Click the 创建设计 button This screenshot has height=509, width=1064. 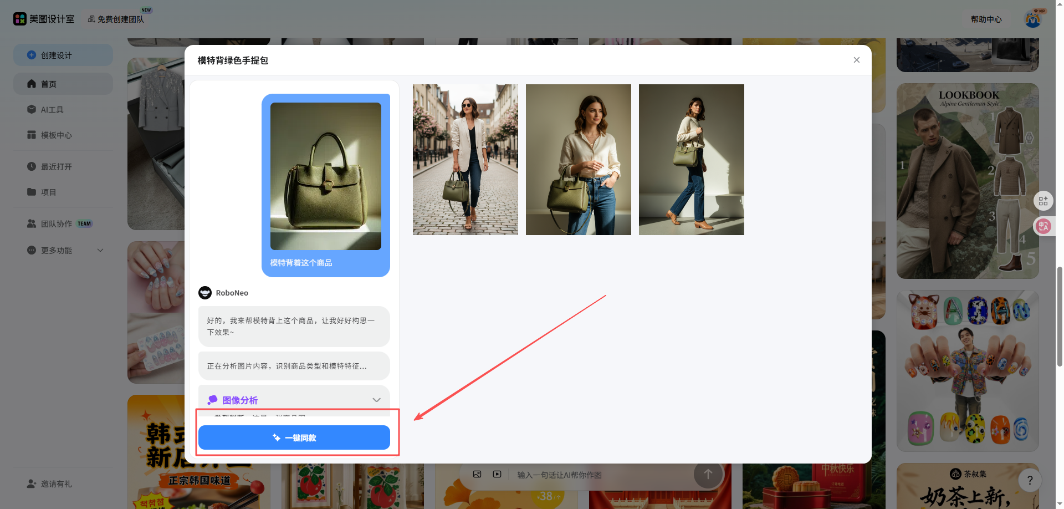[63, 55]
